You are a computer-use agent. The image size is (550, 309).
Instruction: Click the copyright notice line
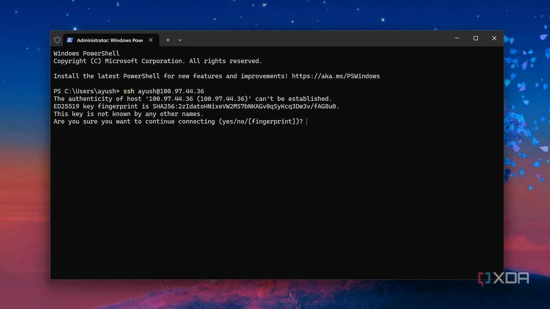click(x=157, y=61)
